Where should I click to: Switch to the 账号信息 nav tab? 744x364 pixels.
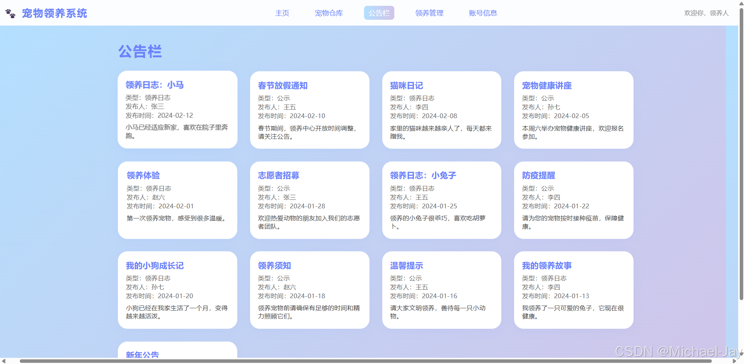click(x=483, y=13)
